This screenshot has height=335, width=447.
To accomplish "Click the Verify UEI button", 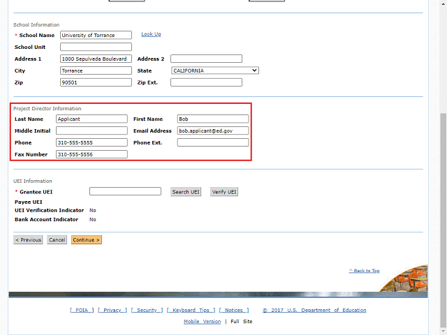I will pos(224,192).
